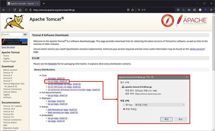
Task: Open the Firefox hamburger menu
Action: 211,10
